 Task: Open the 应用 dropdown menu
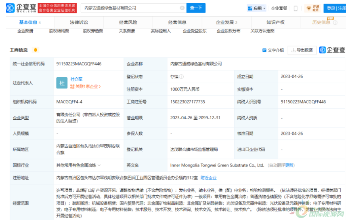click(256, 8)
